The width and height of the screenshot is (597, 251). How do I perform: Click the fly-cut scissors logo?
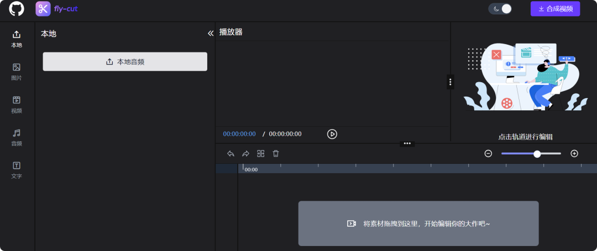point(43,9)
